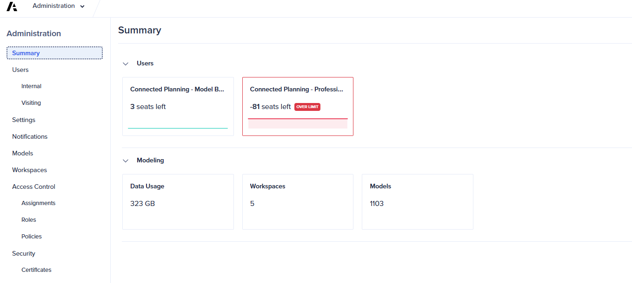Go to Internal users page
Viewport: 632px width, 283px height.
coord(31,86)
